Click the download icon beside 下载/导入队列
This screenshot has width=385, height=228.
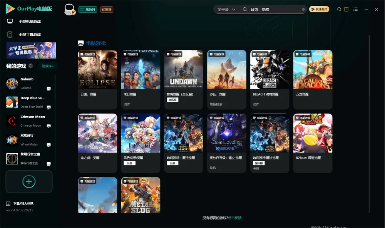coord(8,203)
